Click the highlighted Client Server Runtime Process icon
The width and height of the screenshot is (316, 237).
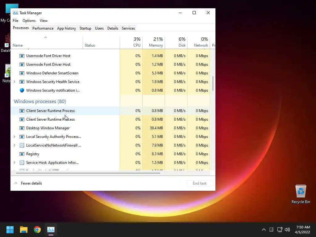coord(22,111)
